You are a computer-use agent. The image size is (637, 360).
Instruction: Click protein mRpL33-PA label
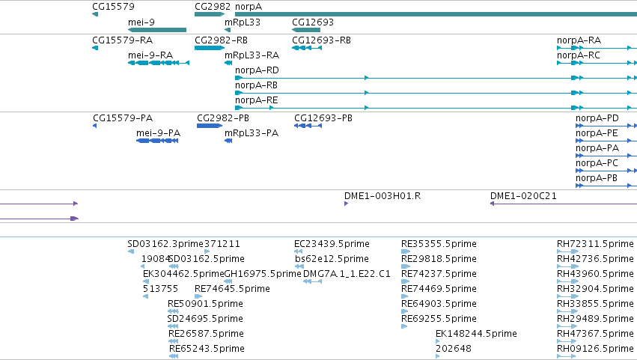[x=252, y=133]
